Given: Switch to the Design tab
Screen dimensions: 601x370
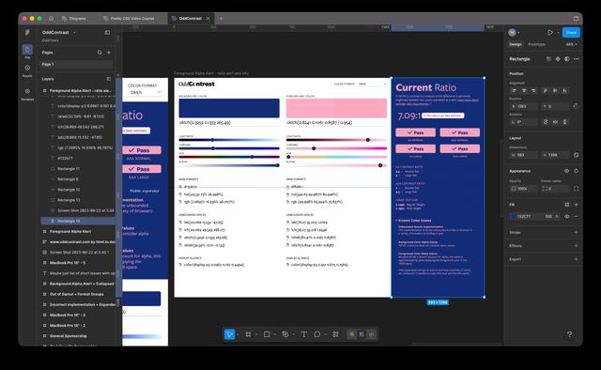Looking at the screenshot, I should pos(516,44).
